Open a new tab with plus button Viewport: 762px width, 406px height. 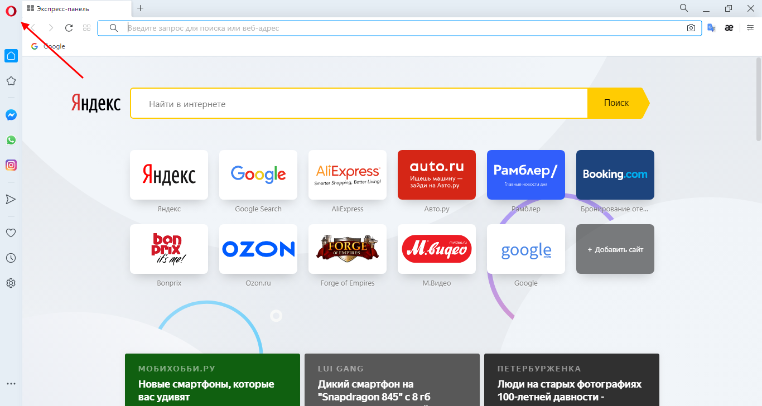[140, 8]
